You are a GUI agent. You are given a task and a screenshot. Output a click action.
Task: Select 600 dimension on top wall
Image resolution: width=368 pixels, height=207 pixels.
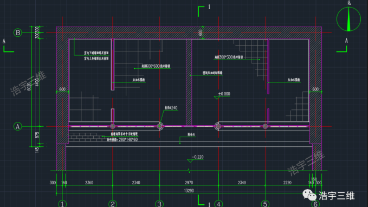coord(201,33)
